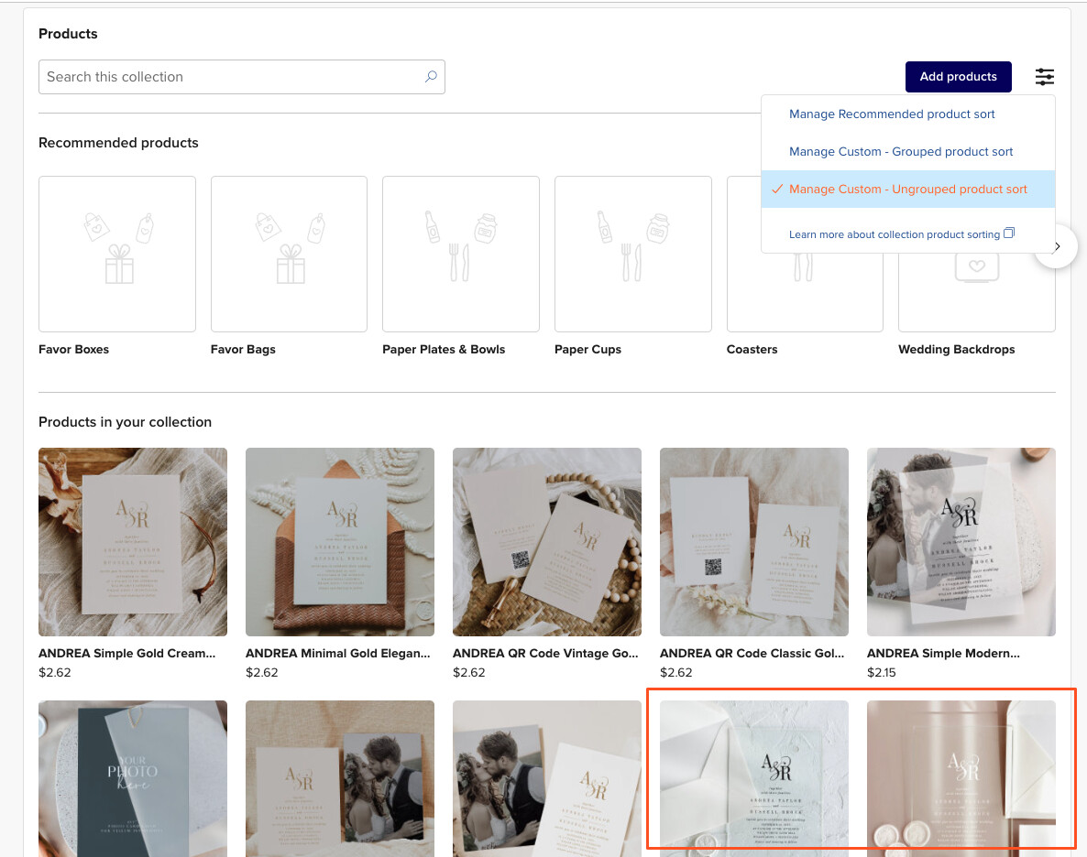Click the Favor Bags placeholder icon tile
Image resolution: width=1087 pixels, height=857 pixels.
coord(289,254)
